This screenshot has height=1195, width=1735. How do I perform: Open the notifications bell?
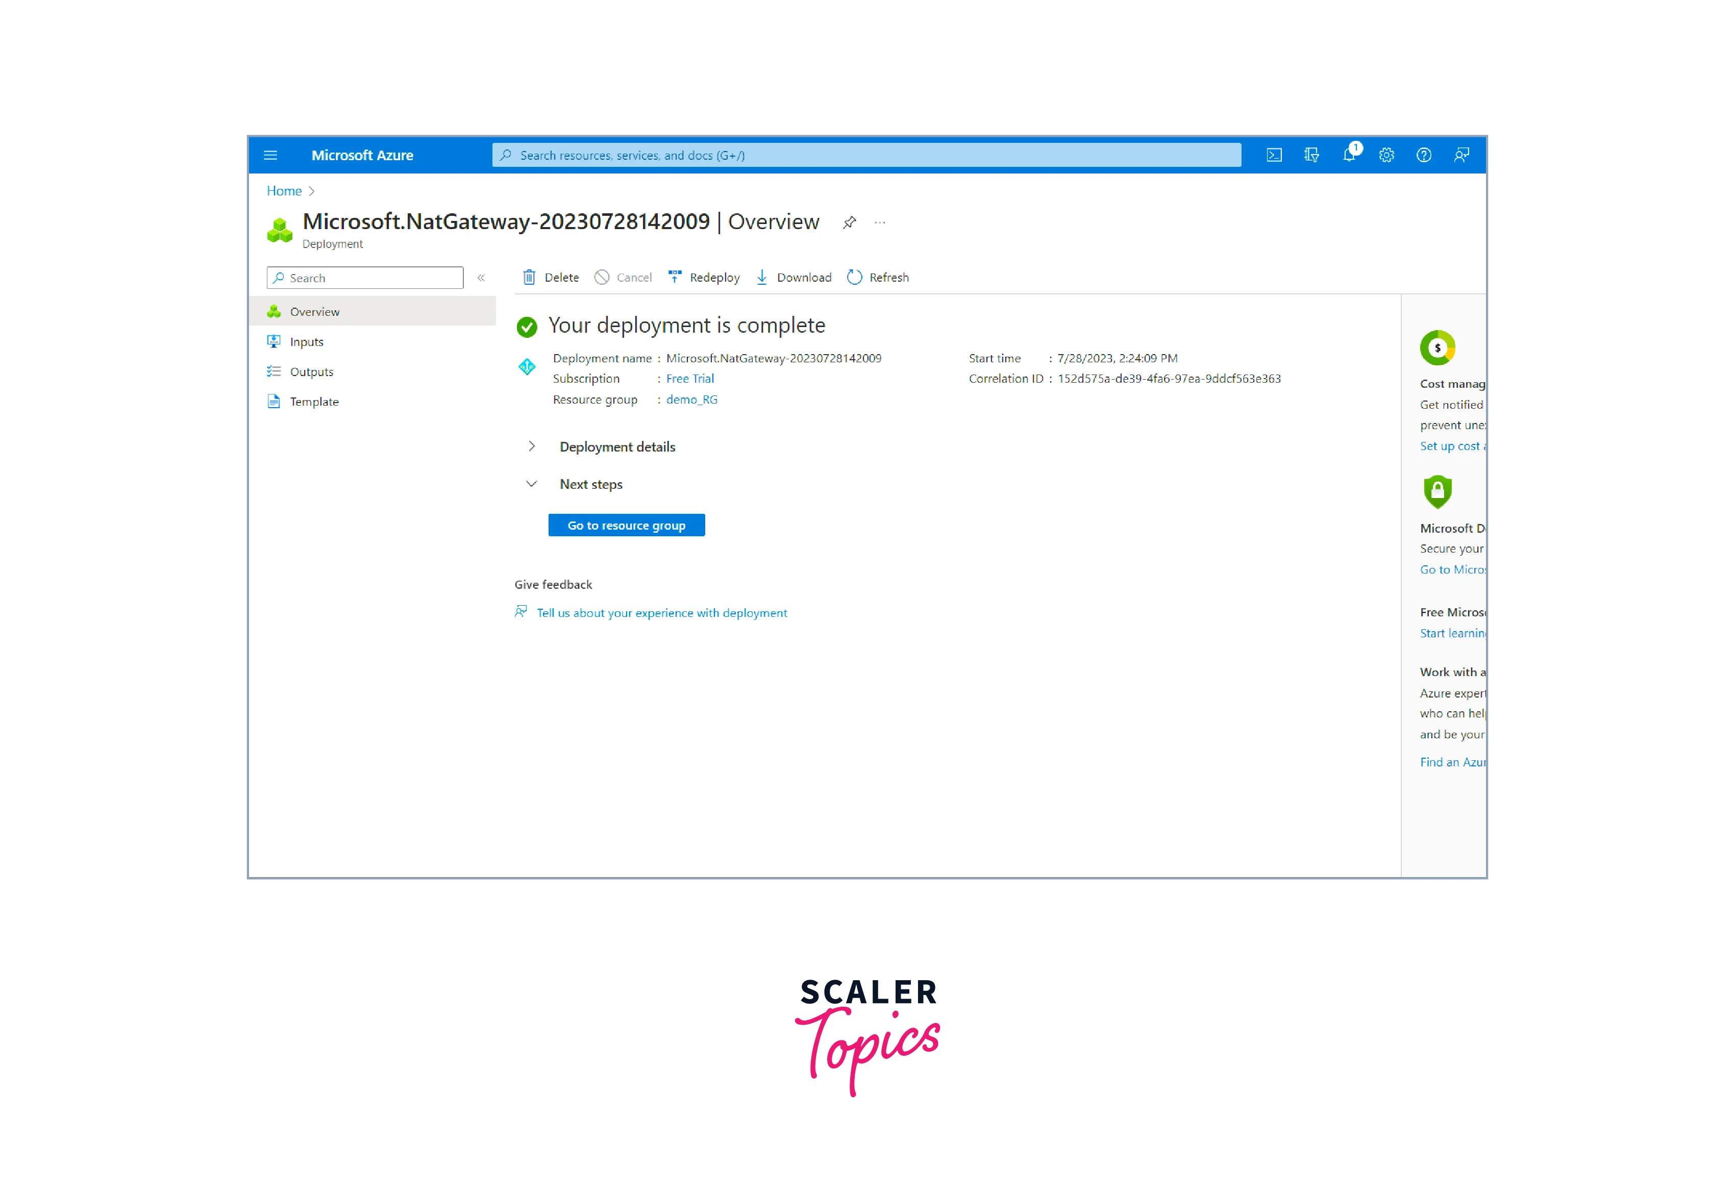[1349, 155]
